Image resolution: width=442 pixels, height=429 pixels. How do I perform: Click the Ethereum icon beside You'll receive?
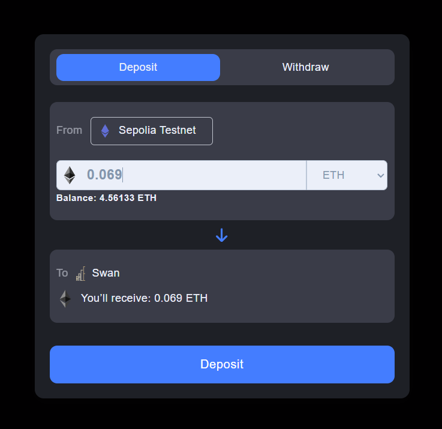[x=65, y=299]
